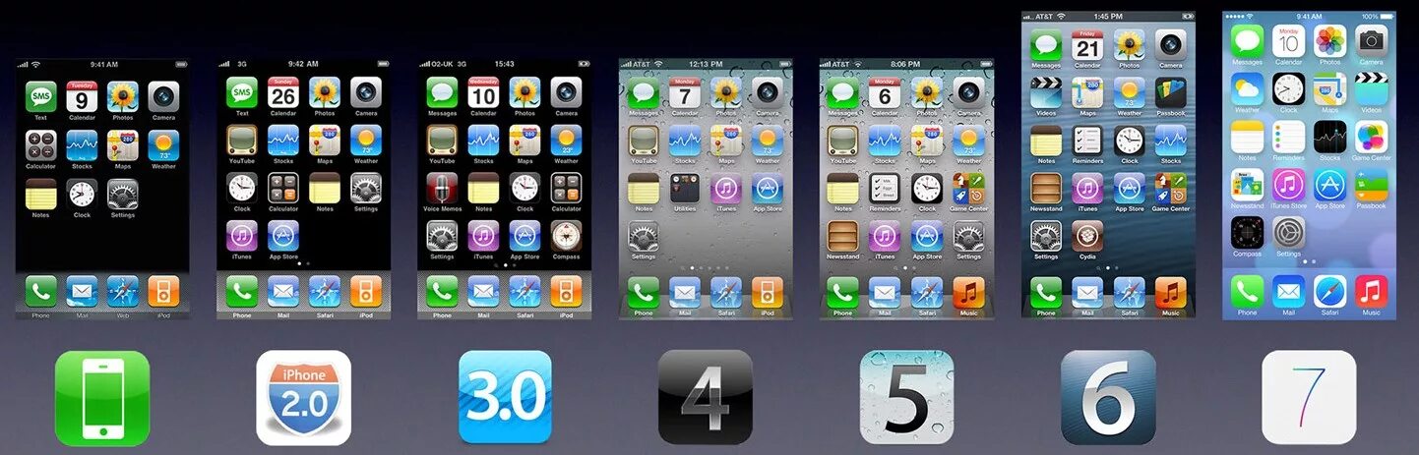Image resolution: width=1419 pixels, height=455 pixels.
Task: Open Calculator on the 9:42 AM screen
Action: (x=283, y=188)
